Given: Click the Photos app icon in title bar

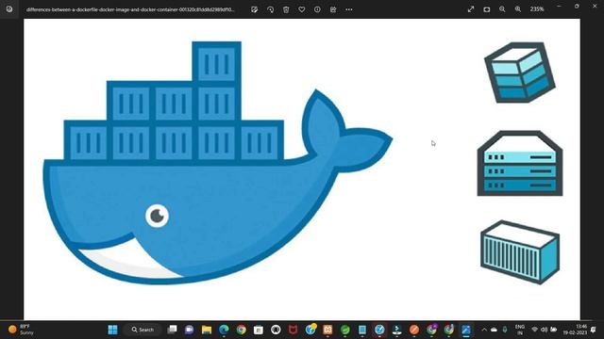Looking at the screenshot, I should (x=9, y=9).
